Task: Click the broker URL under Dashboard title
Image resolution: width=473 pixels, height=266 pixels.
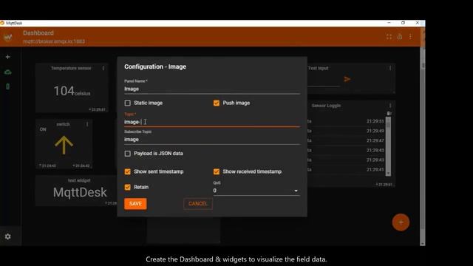Action: (x=54, y=41)
